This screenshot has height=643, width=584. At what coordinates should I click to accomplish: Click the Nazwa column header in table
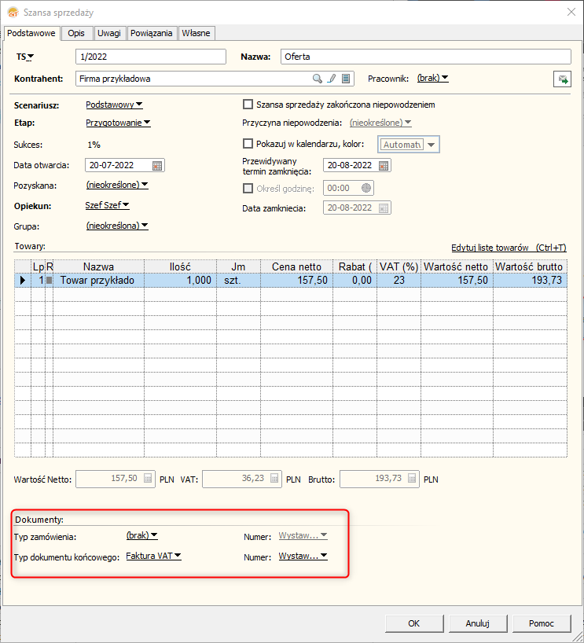coord(98,266)
